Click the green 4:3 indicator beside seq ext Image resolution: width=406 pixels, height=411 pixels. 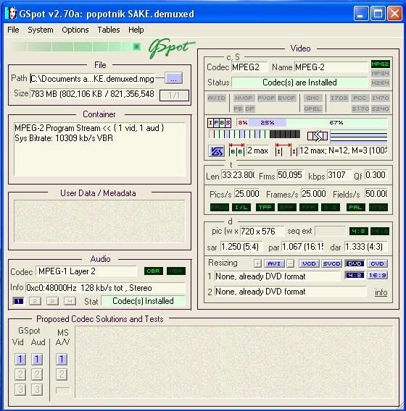point(359,232)
